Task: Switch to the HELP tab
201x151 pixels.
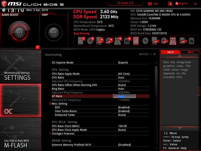Action: 171,52
